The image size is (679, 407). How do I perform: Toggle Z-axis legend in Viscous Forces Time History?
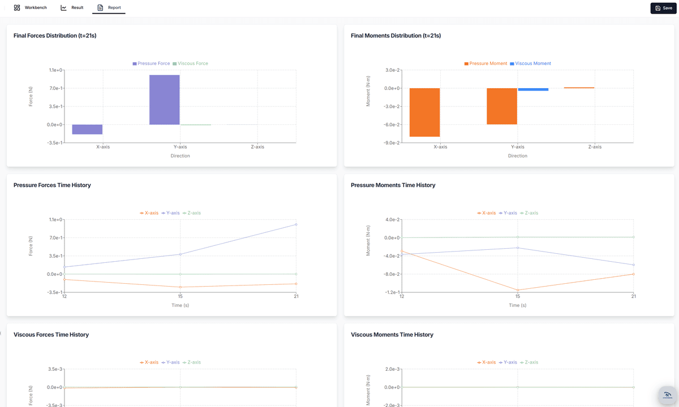191,362
